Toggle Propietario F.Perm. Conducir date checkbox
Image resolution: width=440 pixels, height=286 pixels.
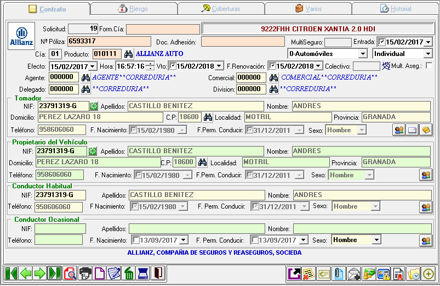(250, 175)
